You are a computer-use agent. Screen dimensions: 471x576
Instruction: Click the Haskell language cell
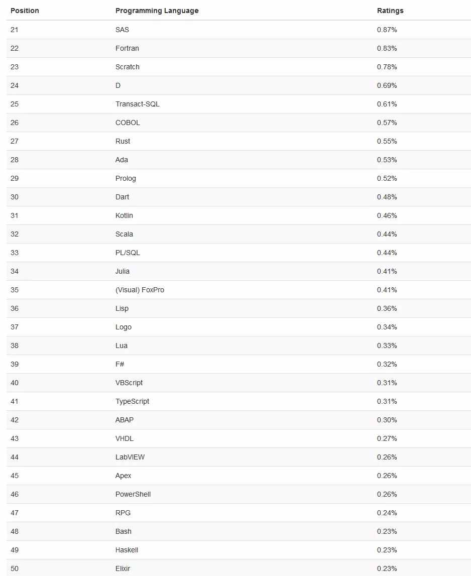point(127,550)
